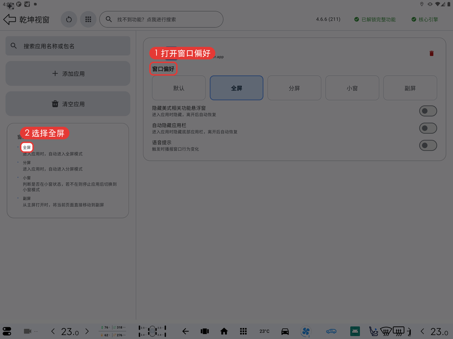Click the refresh icon in the header
The image size is (453, 339).
click(69, 19)
